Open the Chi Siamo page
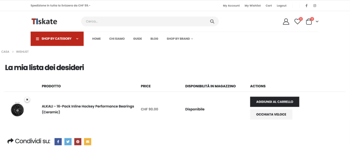Image resolution: width=350 pixels, height=150 pixels. [x=117, y=39]
